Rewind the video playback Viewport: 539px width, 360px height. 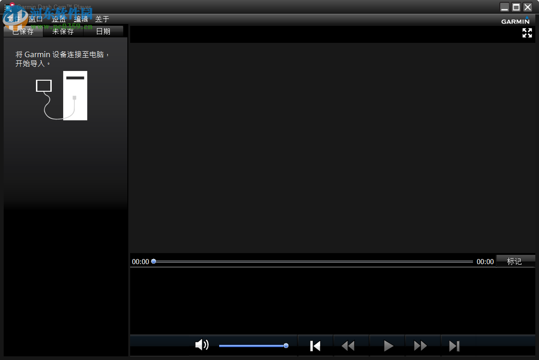click(x=348, y=346)
